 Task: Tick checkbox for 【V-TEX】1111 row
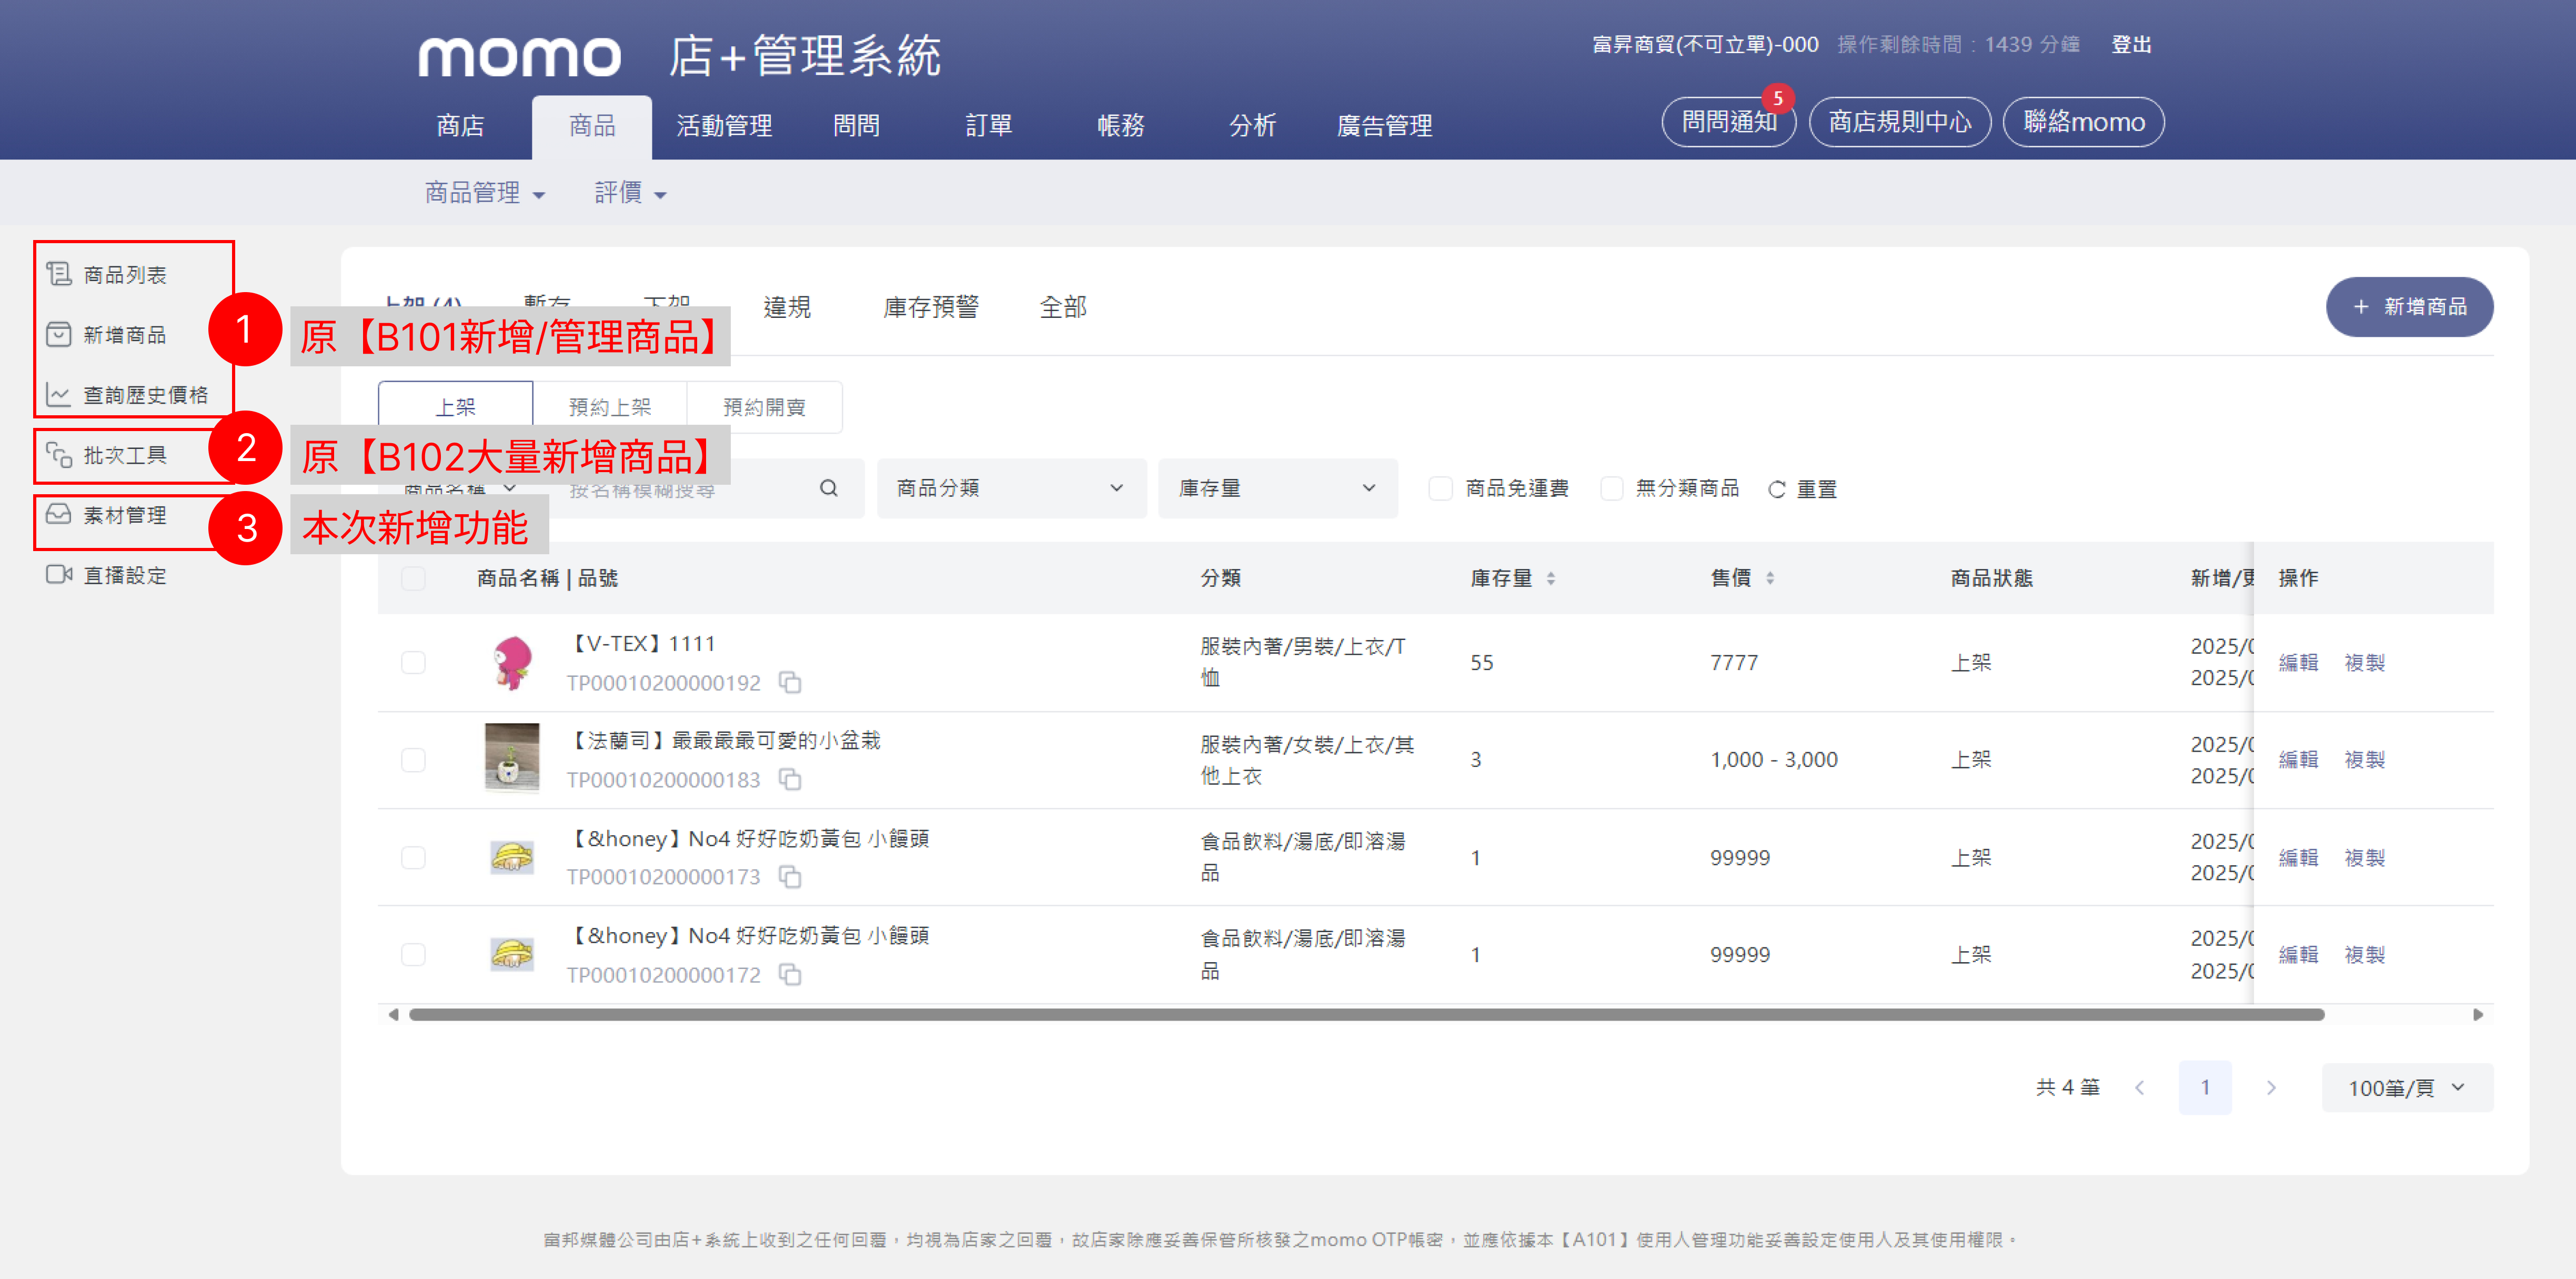pyautogui.click(x=413, y=662)
